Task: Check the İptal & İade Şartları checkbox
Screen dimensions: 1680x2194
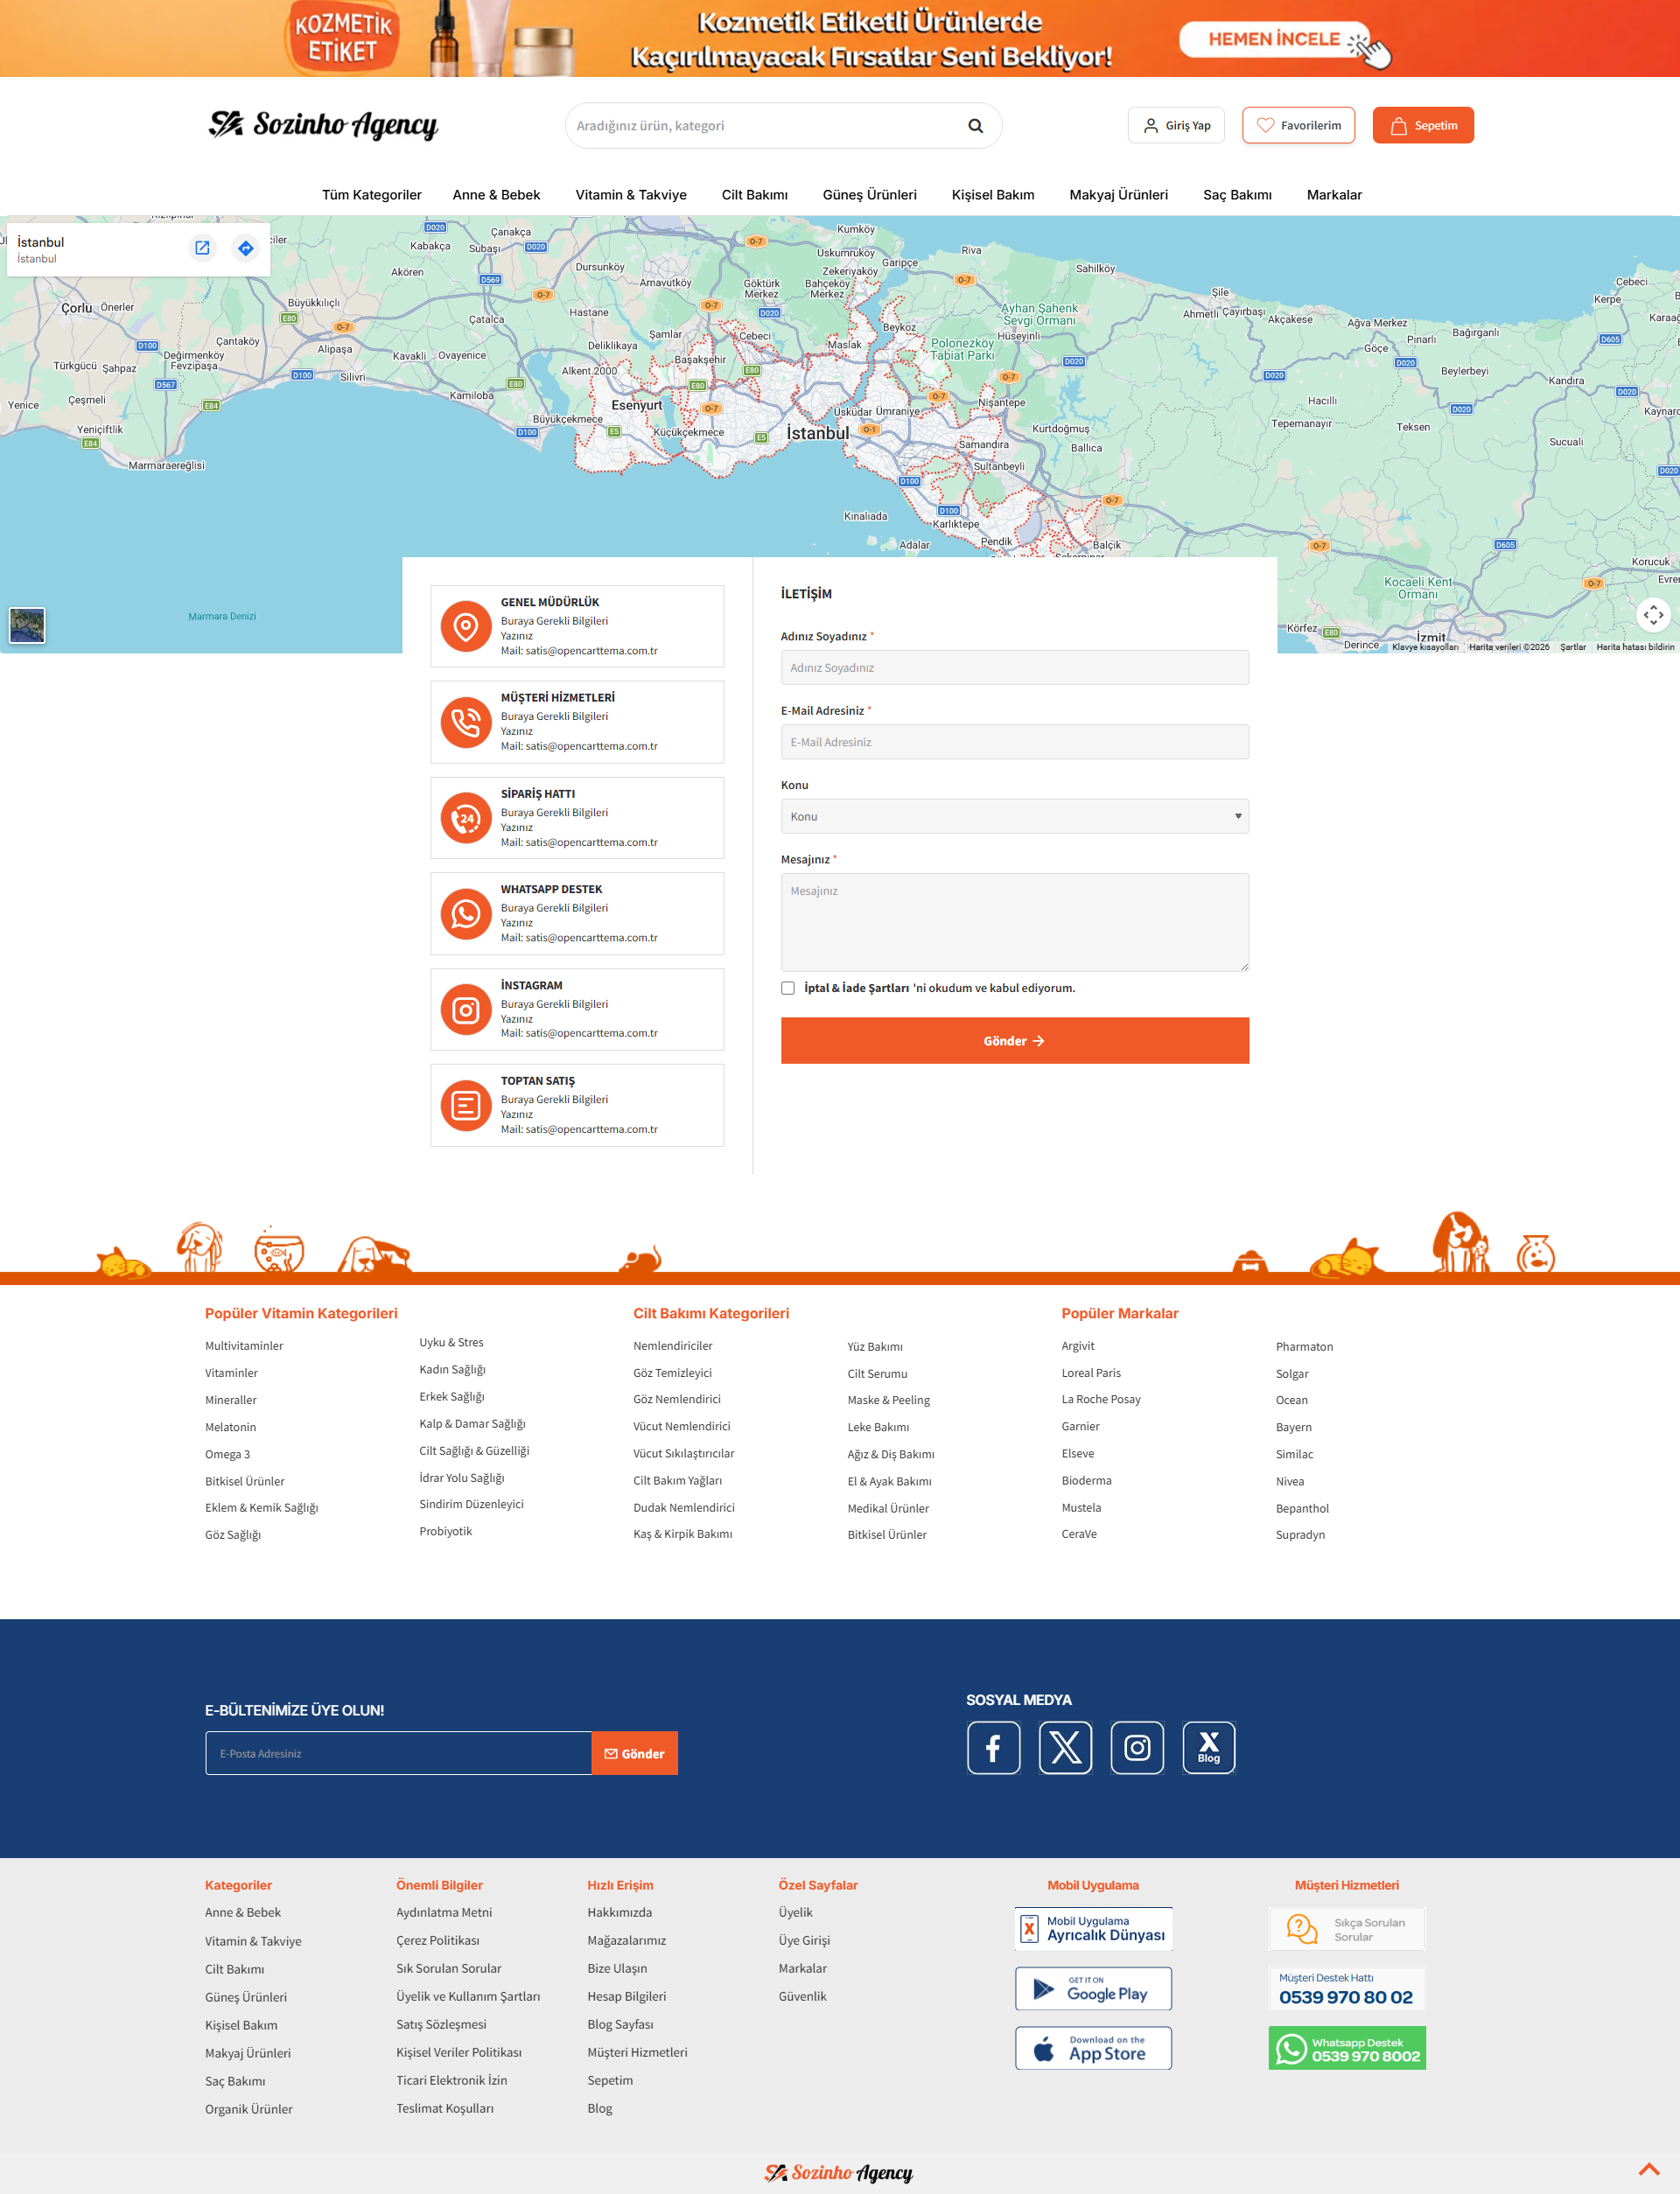Action: click(x=788, y=988)
